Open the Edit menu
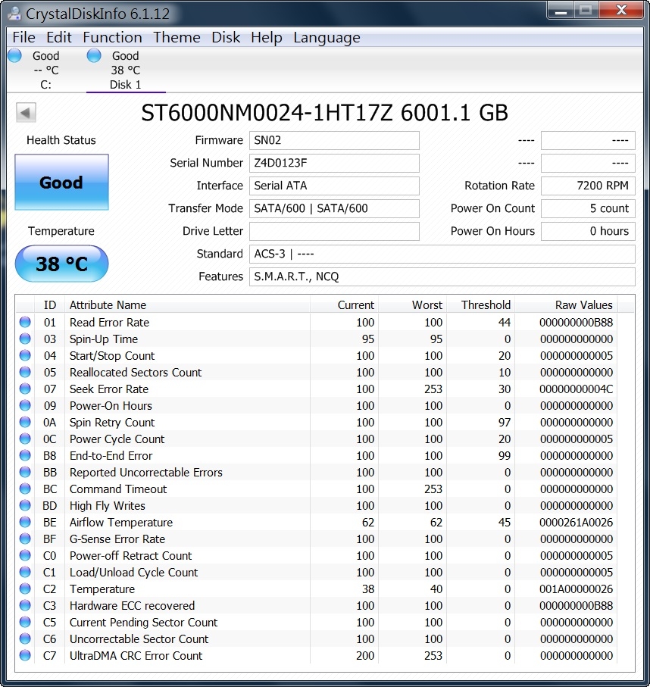 coord(59,37)
